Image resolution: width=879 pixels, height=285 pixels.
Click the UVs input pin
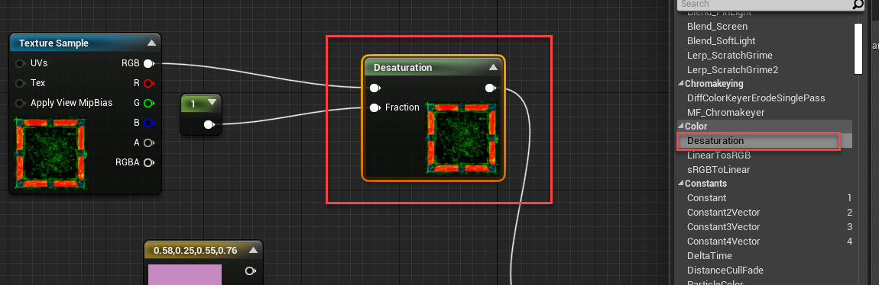click(x=20, y=64)
